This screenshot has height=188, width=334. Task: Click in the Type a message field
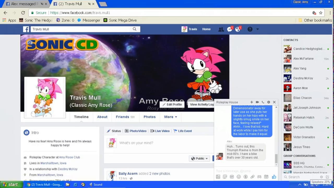[x=245, y=171]
